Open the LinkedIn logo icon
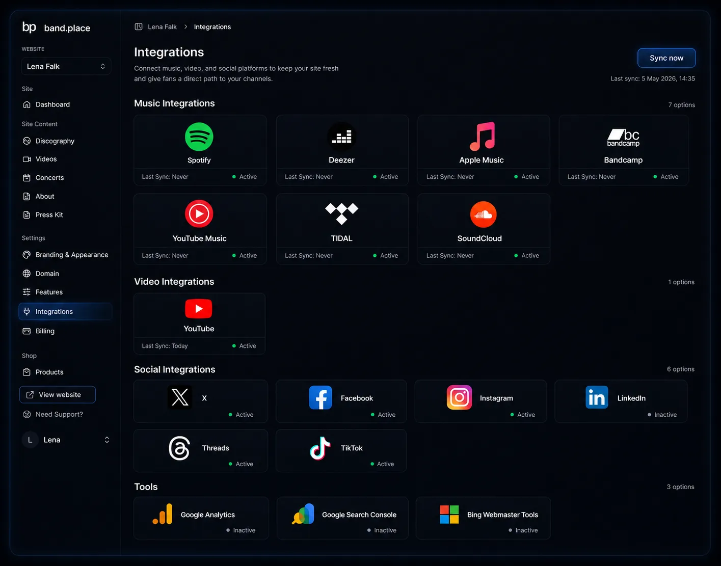 point(597,397)
